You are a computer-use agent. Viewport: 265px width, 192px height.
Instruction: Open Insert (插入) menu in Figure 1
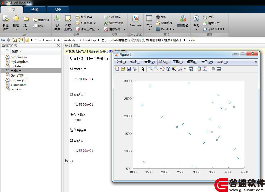pos(163,62)
